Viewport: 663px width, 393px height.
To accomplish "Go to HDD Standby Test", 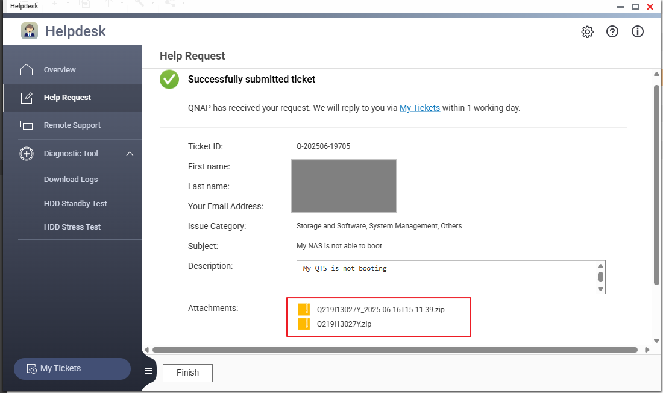I will point(75,204).
